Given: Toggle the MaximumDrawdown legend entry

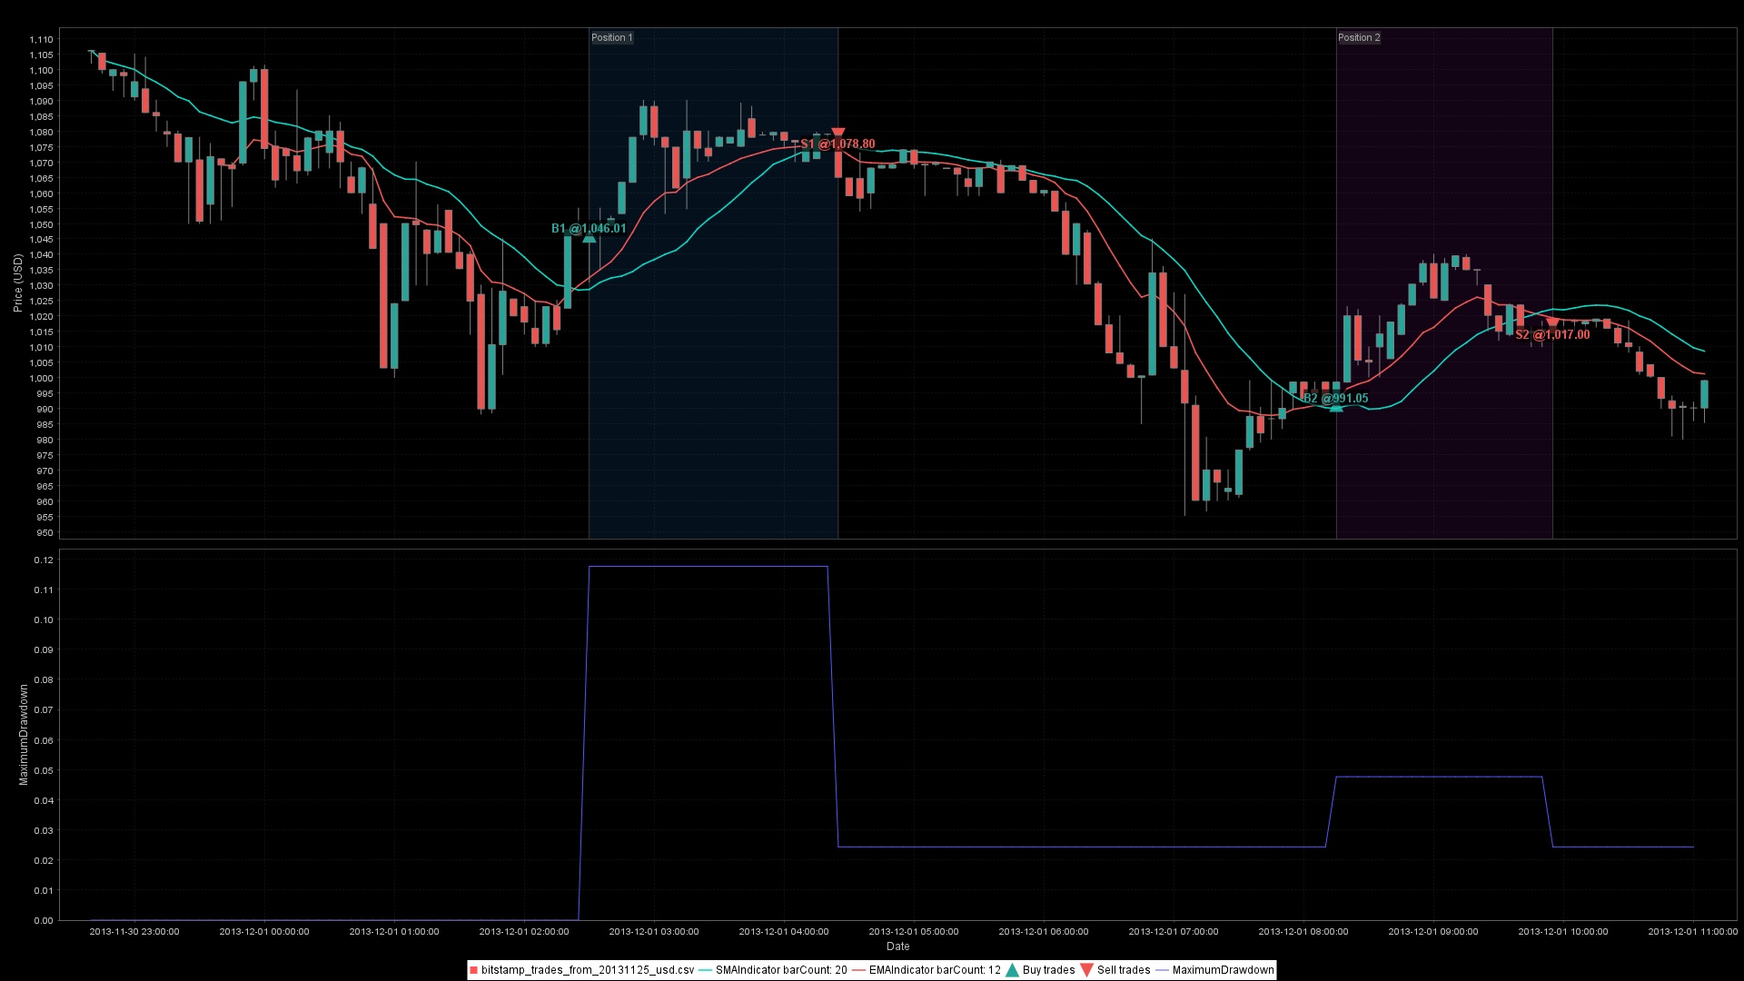Looking at the screenshot, I should pos(1223,970).
